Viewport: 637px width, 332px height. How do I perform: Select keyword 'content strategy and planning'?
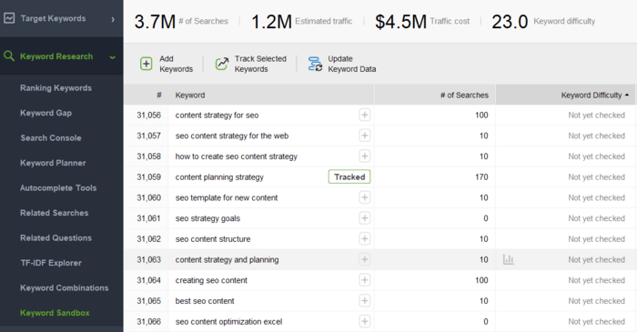click(227, 259)
